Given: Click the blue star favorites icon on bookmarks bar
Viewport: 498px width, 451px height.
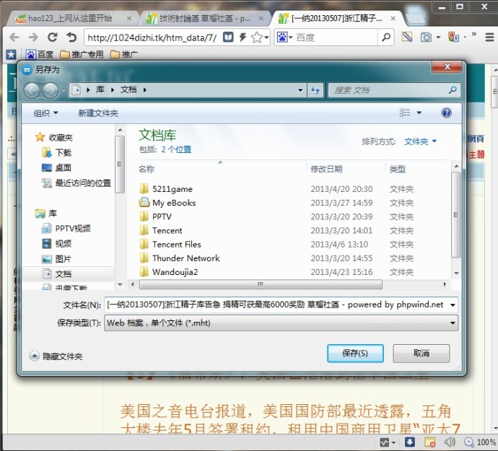Looking at the screenshot, I should (x=11, y=55).
